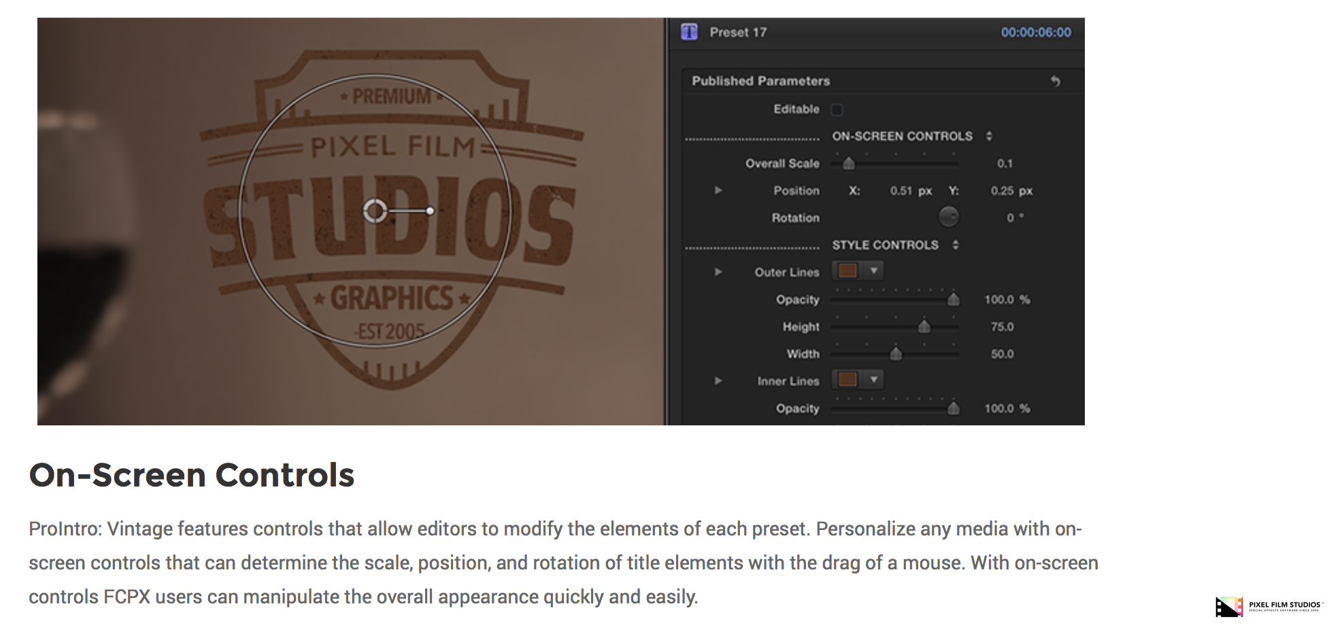The height and width of the screenshot is (636, 1344).
Task: Click the Overall Scale slider handle
Action: [x=849, y=164]
